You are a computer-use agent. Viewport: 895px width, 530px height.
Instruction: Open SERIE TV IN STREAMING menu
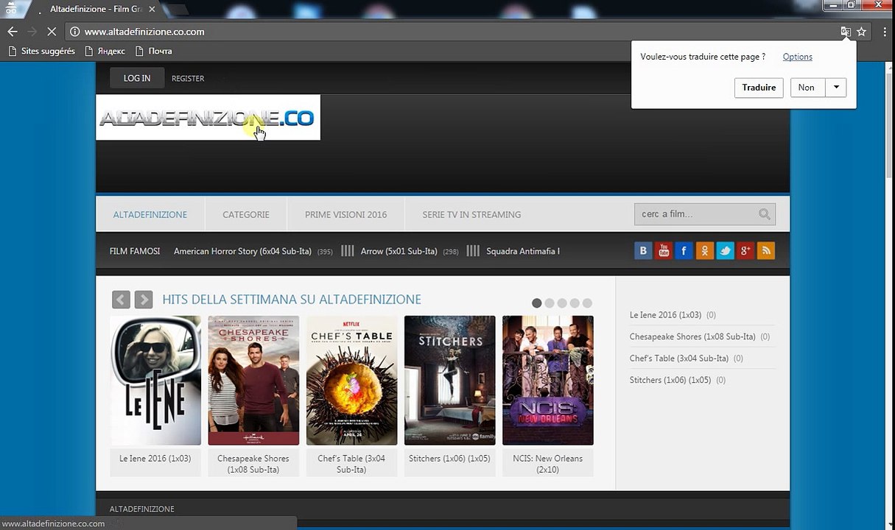471,214
